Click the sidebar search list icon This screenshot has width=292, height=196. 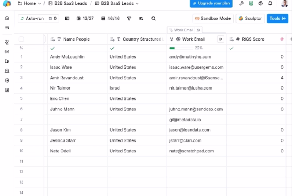click(x=7, y=27)
